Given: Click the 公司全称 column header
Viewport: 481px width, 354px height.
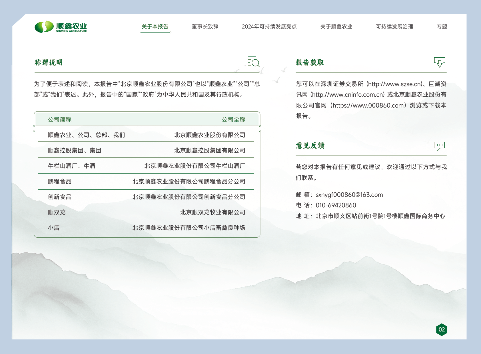Looking at the screenshot, I should [233, 120].
